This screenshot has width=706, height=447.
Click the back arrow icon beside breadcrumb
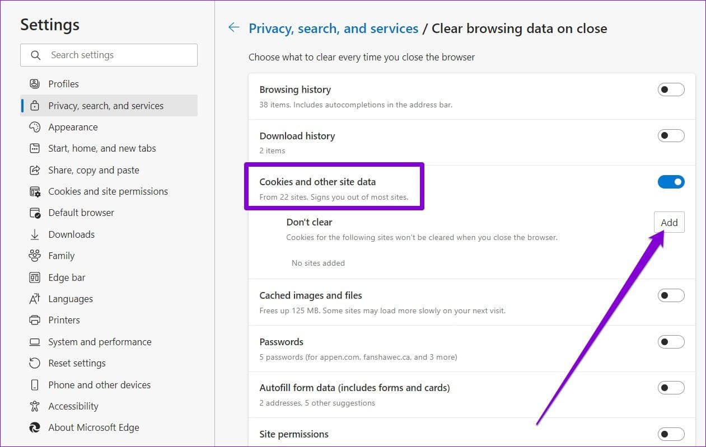[233, 28]
